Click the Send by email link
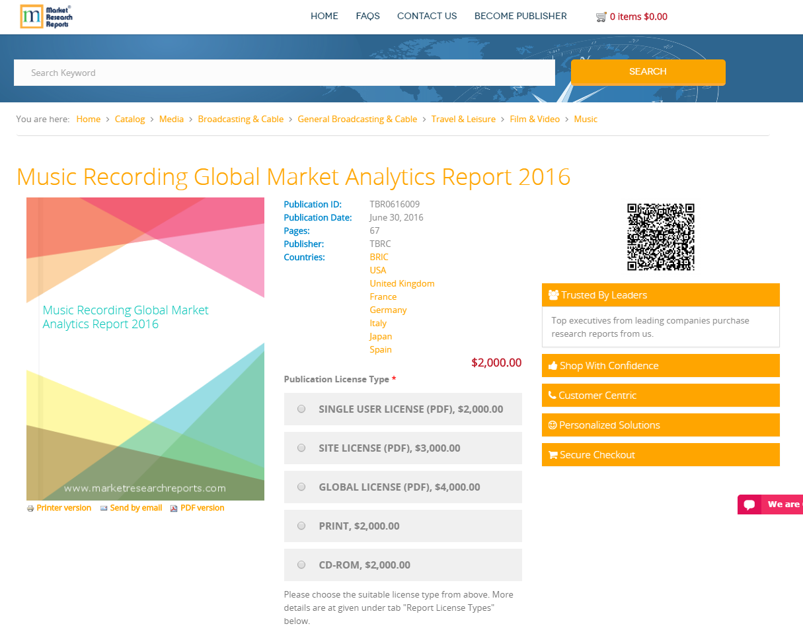 point(136,508)
